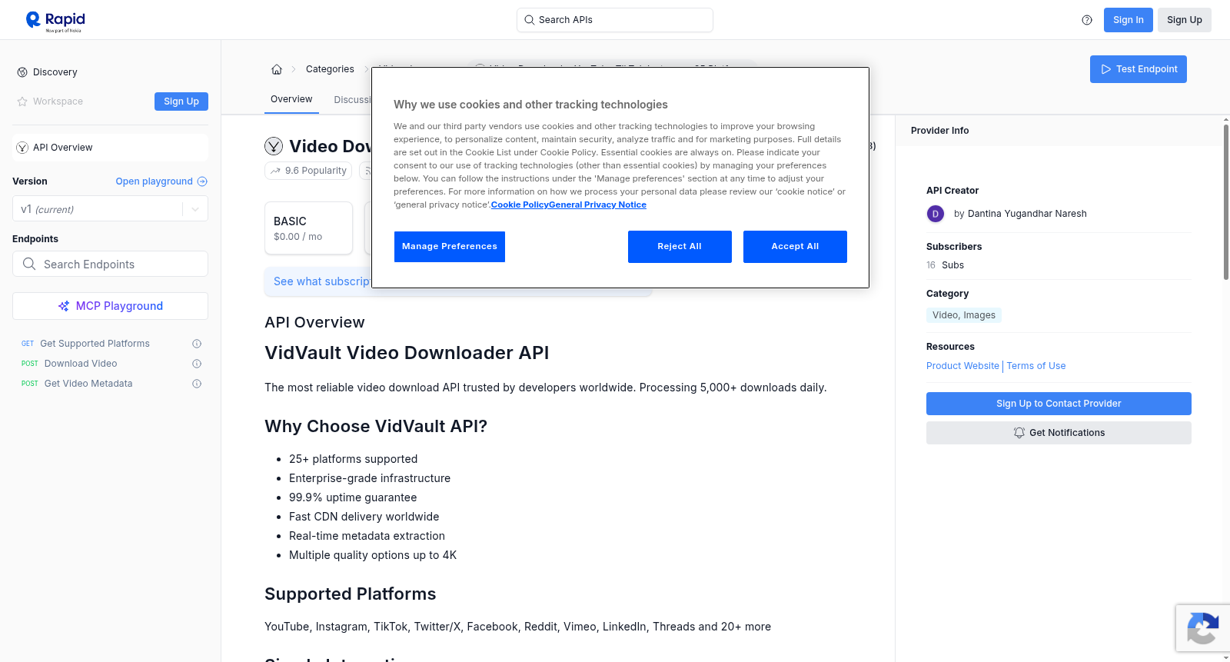
Task: Click the 'Provider Info' heading
Action: click(939, 131)
